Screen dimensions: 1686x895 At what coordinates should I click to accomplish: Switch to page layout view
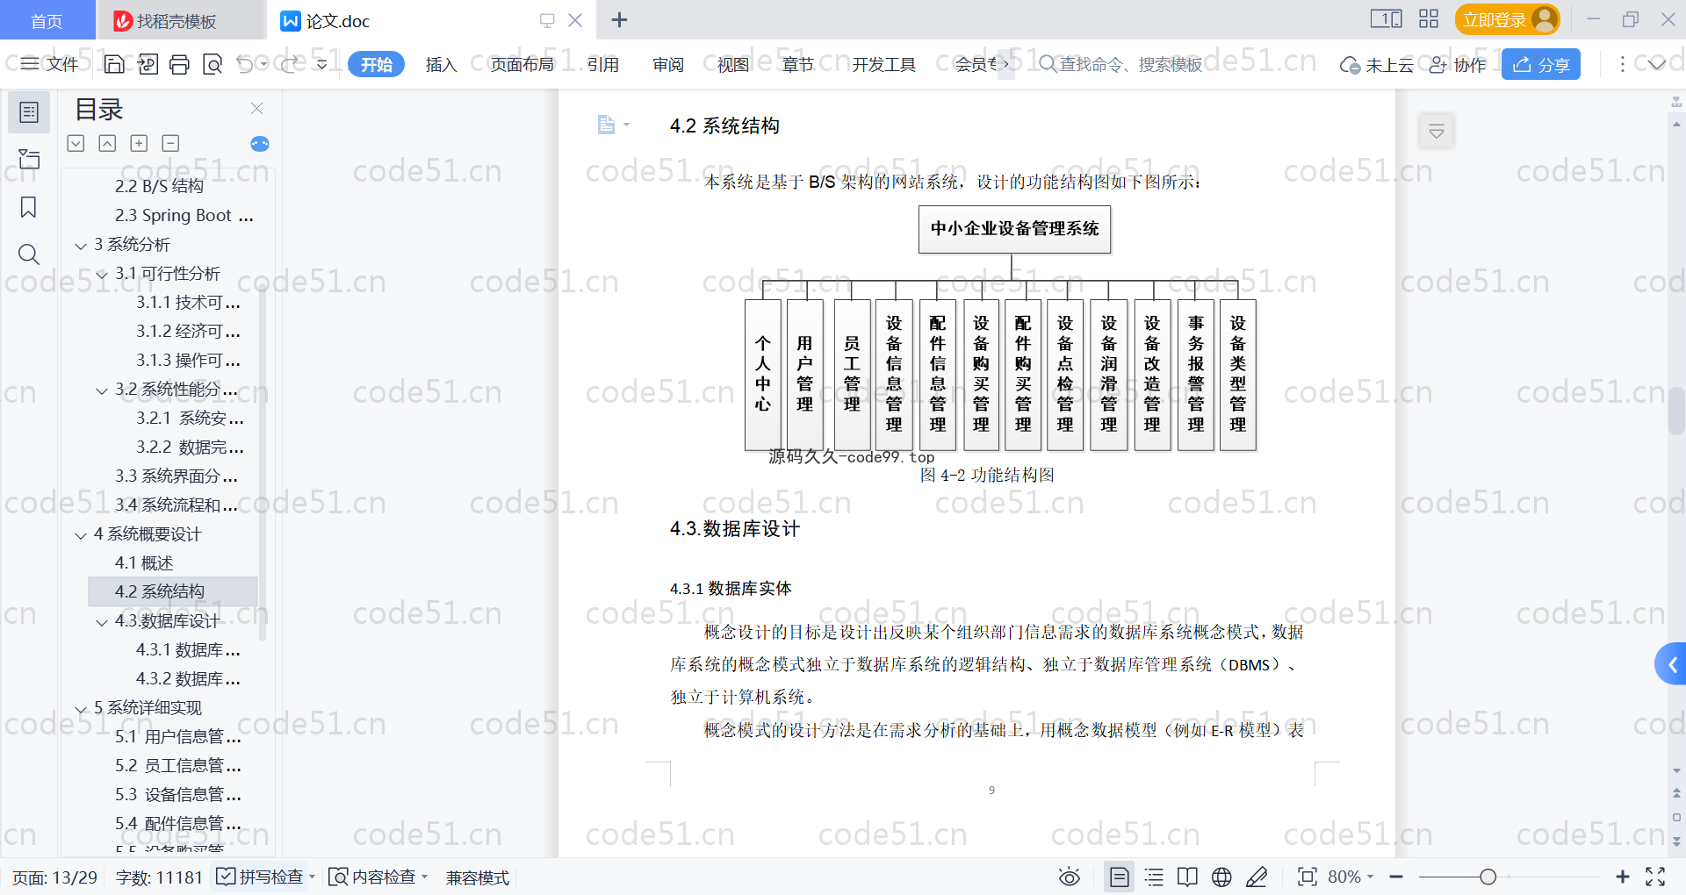1120,877
